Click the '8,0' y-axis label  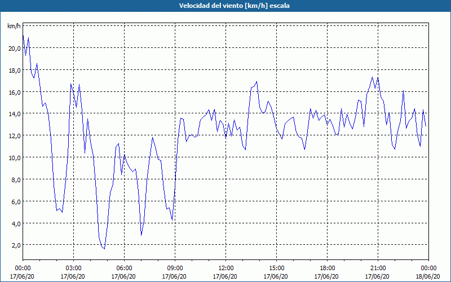16,179
